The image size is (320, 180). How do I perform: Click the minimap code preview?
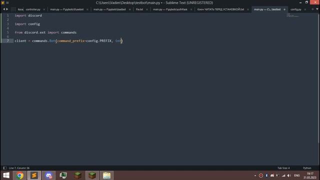tap(293, 15)
